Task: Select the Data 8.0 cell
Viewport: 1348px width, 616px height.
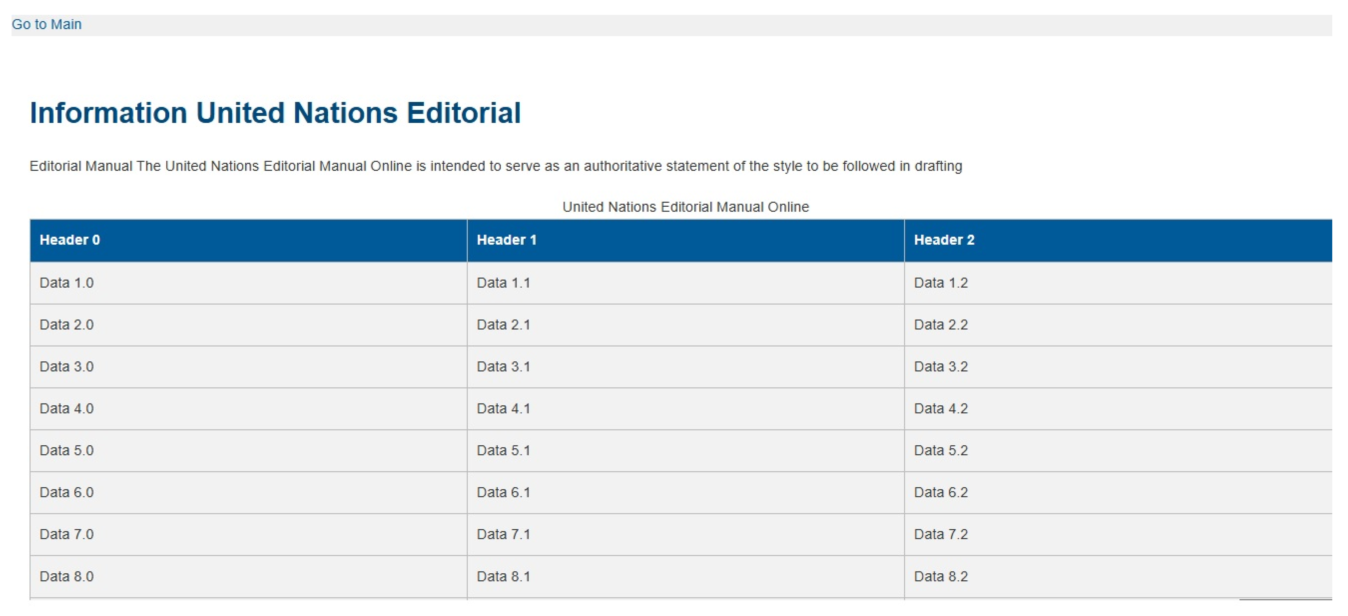Action: click(249, 577)
